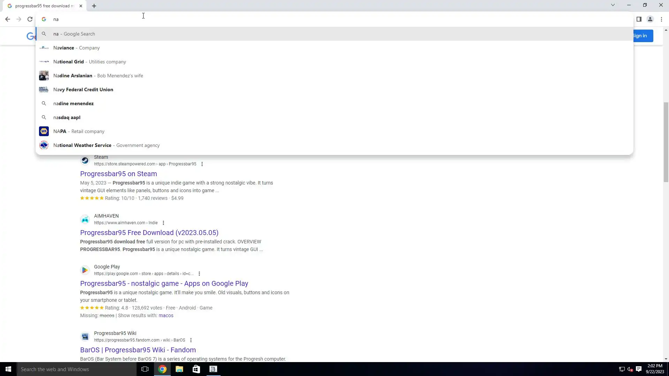The height and width of the screenshot is (376, 669).
Task: Open more options for the AIMHAVEN result
Action: tap(163, 223)
